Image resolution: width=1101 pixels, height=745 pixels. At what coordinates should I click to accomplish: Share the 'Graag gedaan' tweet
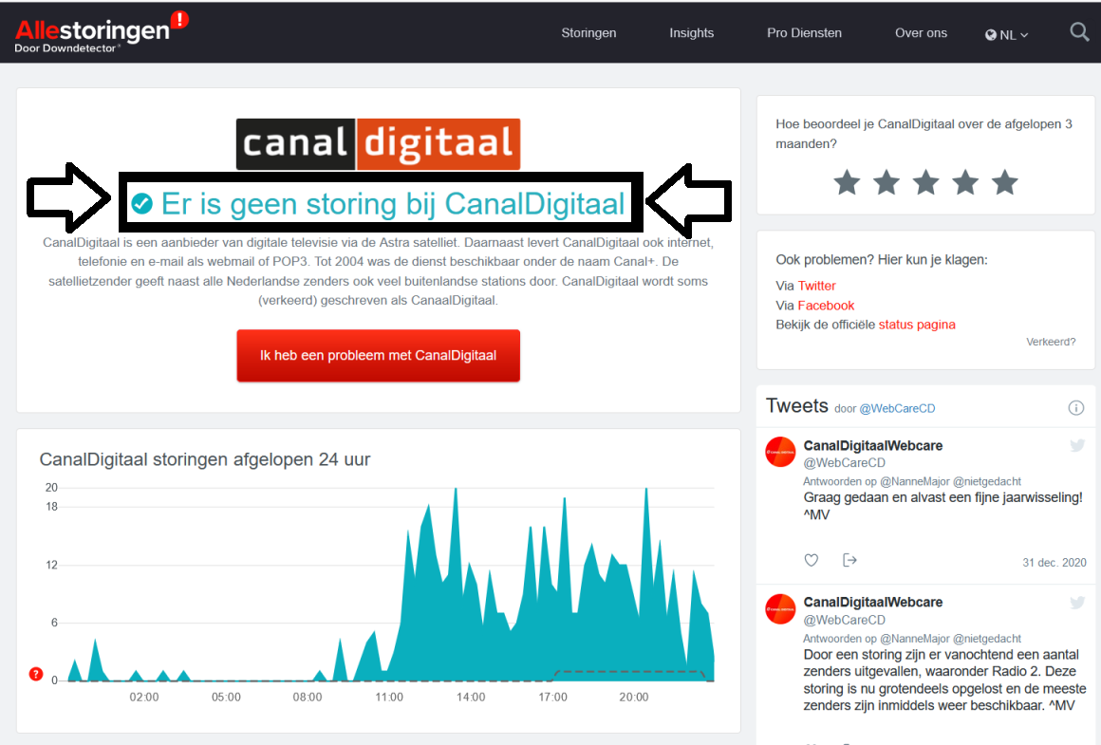[849, 560]
